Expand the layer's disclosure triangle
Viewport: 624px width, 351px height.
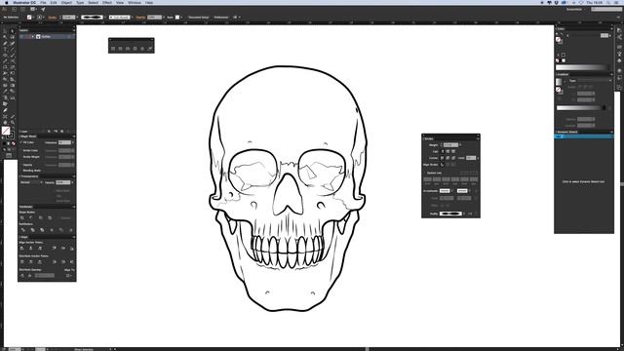point(32,37)
